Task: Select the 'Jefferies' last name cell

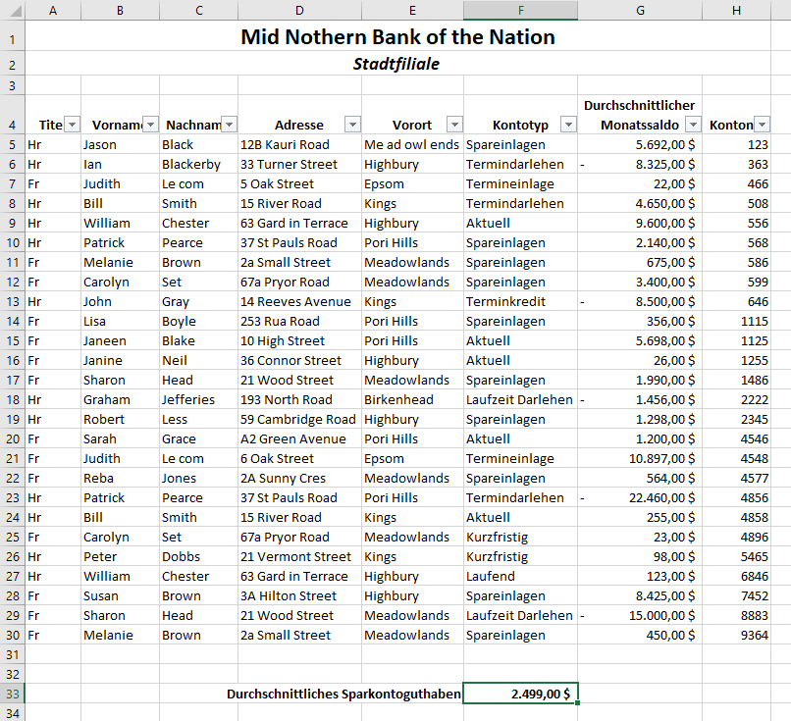Action: 199,399
